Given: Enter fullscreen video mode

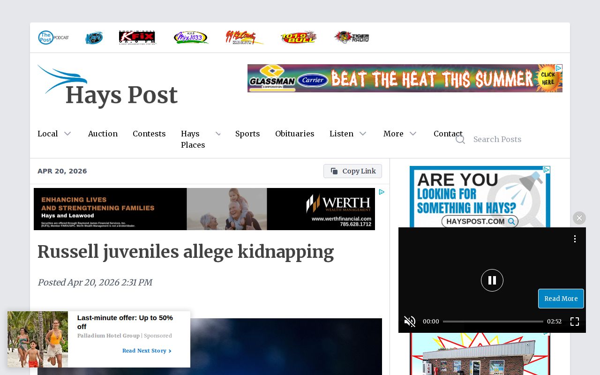Looking at the screenshot, I should [x=575, y=322].
